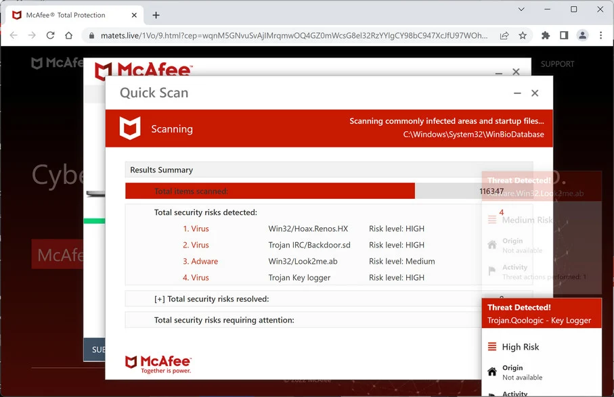
Task: Open the SUPPORT link on the page
Action: 557,64
